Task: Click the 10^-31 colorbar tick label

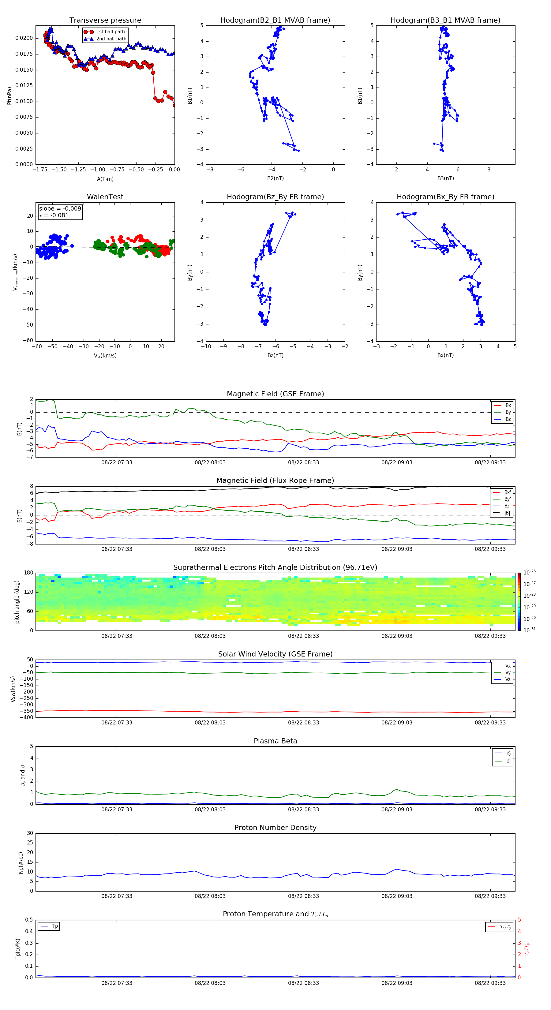Action: click(x=530, y=630)
